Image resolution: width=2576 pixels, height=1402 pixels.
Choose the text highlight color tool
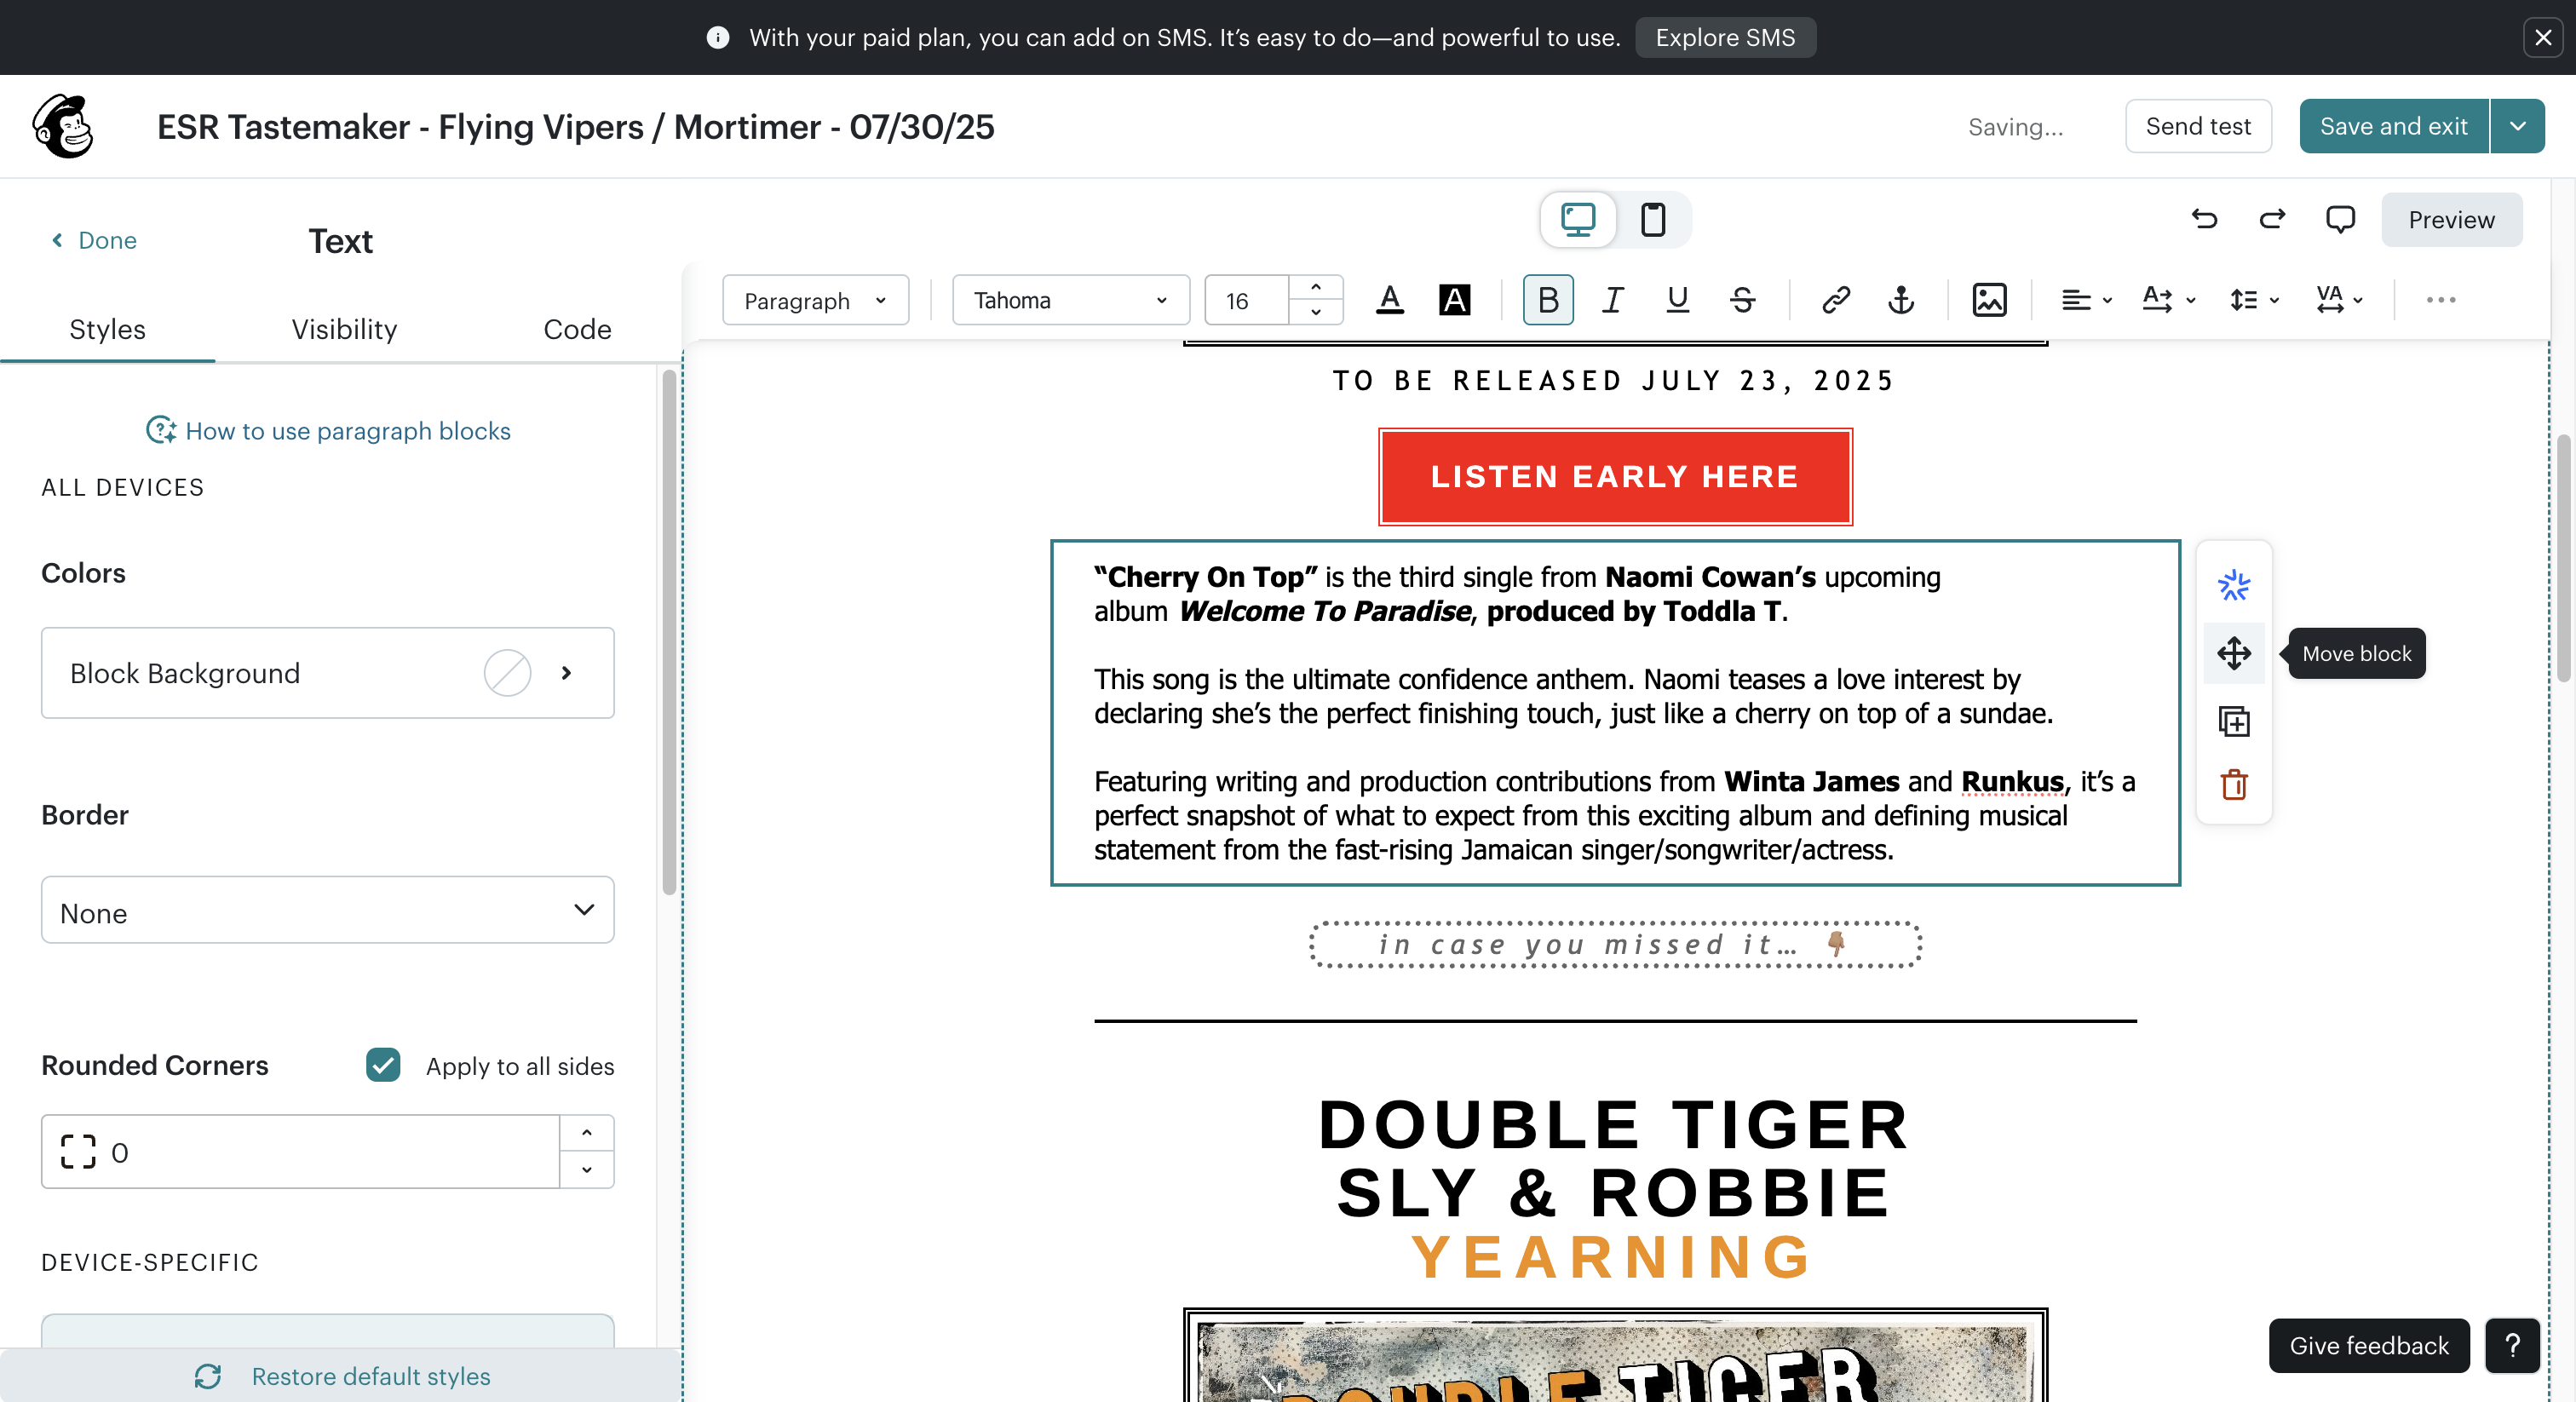click(x=1455, y=300)
